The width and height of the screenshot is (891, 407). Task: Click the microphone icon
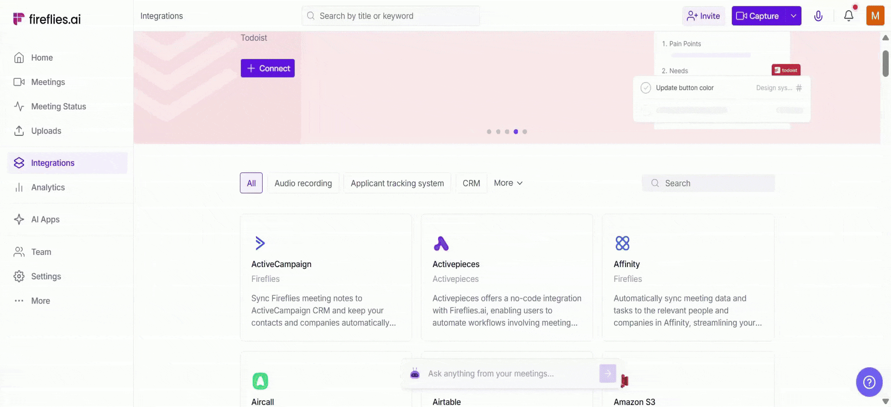pyautogui.click(x=819, y=16)
